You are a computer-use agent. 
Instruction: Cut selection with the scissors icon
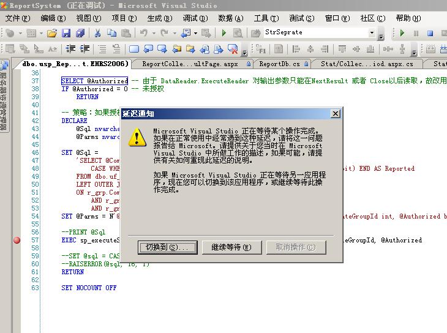tap(97, 33)
